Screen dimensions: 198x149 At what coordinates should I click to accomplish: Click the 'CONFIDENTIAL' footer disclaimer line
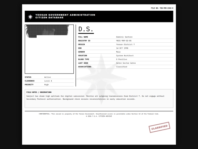(x=99, y=114)
